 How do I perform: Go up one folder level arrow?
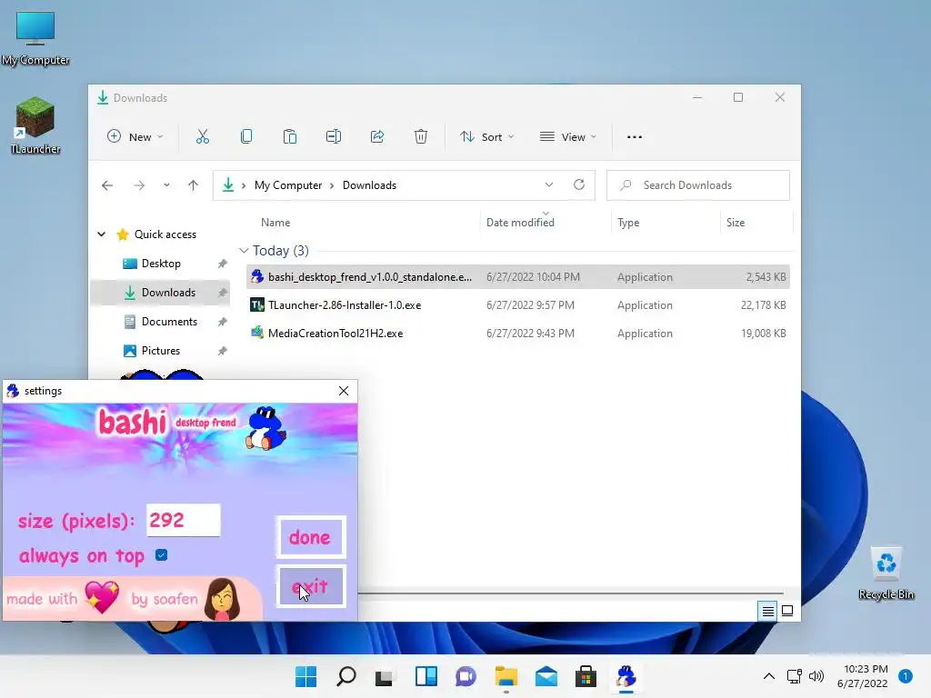(193, 185)
